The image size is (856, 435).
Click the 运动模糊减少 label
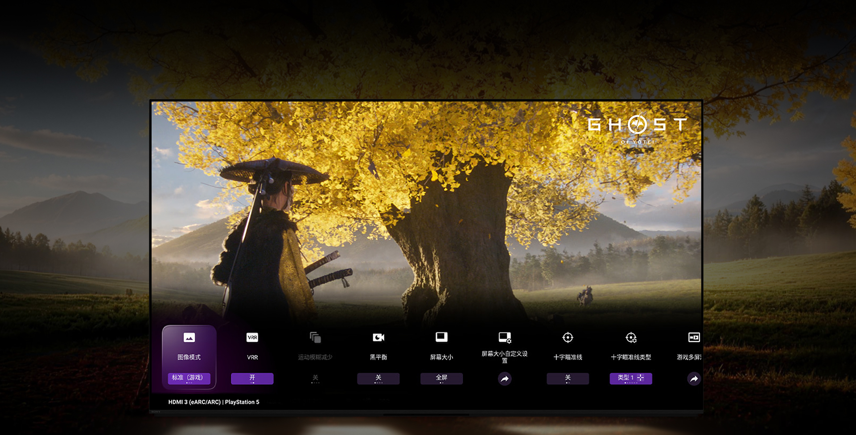(315, 357)
